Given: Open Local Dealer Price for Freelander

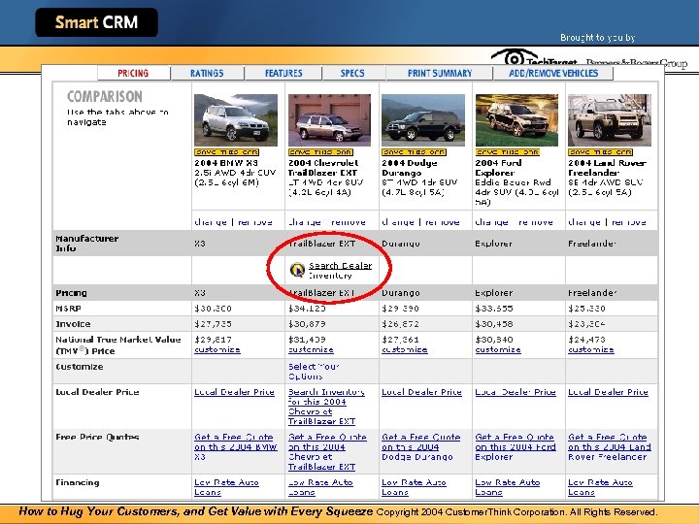Looking at the screenshot, I should (608, 392).
